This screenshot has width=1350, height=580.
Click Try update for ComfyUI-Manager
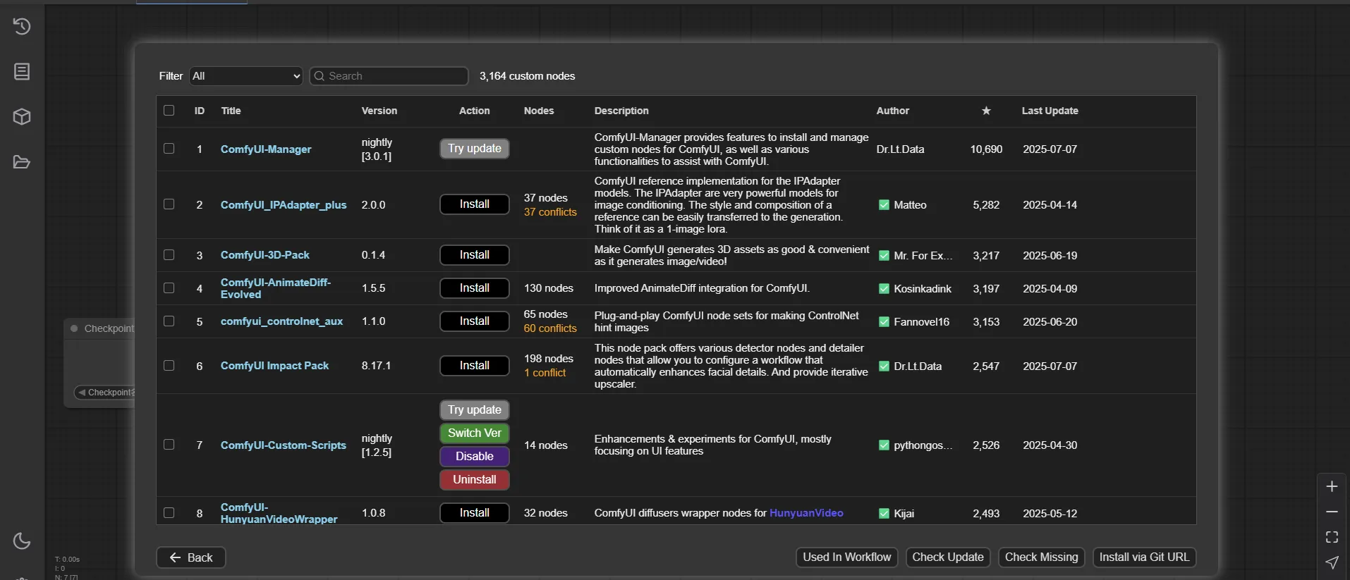point(475,149)
